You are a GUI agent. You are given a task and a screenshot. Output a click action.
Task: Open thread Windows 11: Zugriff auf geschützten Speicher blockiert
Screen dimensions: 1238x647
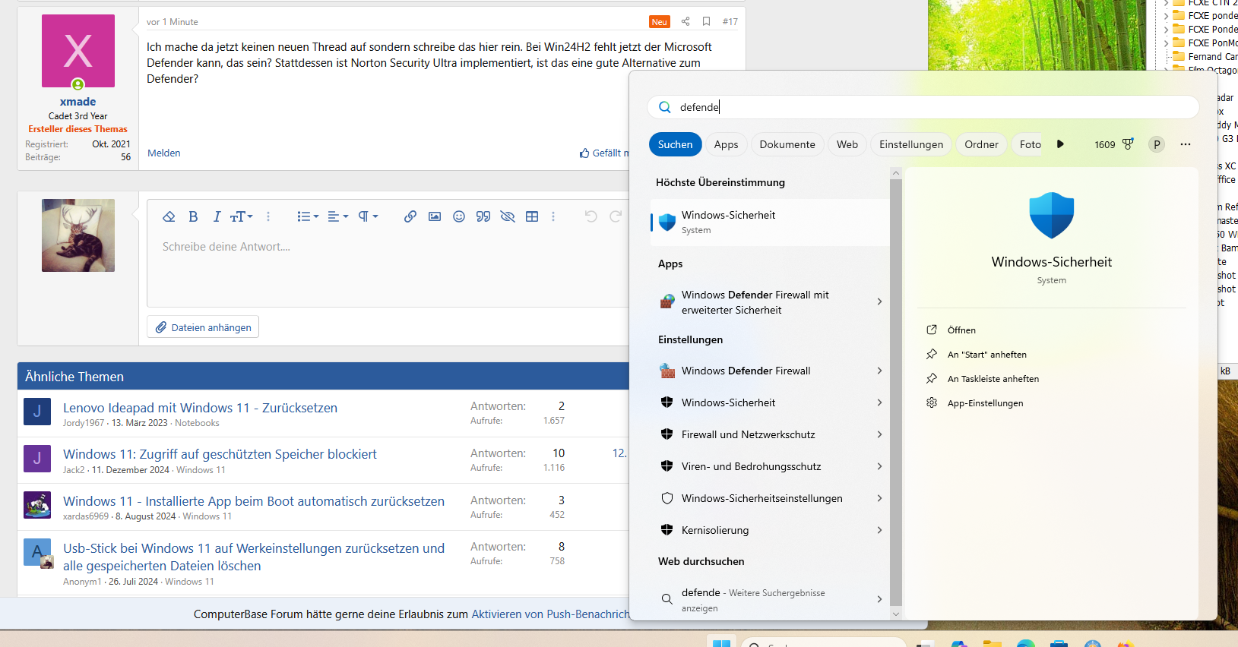pyautogui.click(x=220, y=454)
